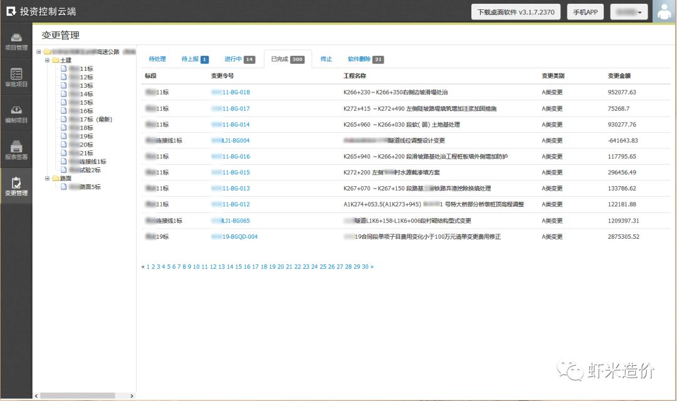This screenshot has width=677, height=401.
Task: Open 编制项目 upload icon
Action: 16,110
